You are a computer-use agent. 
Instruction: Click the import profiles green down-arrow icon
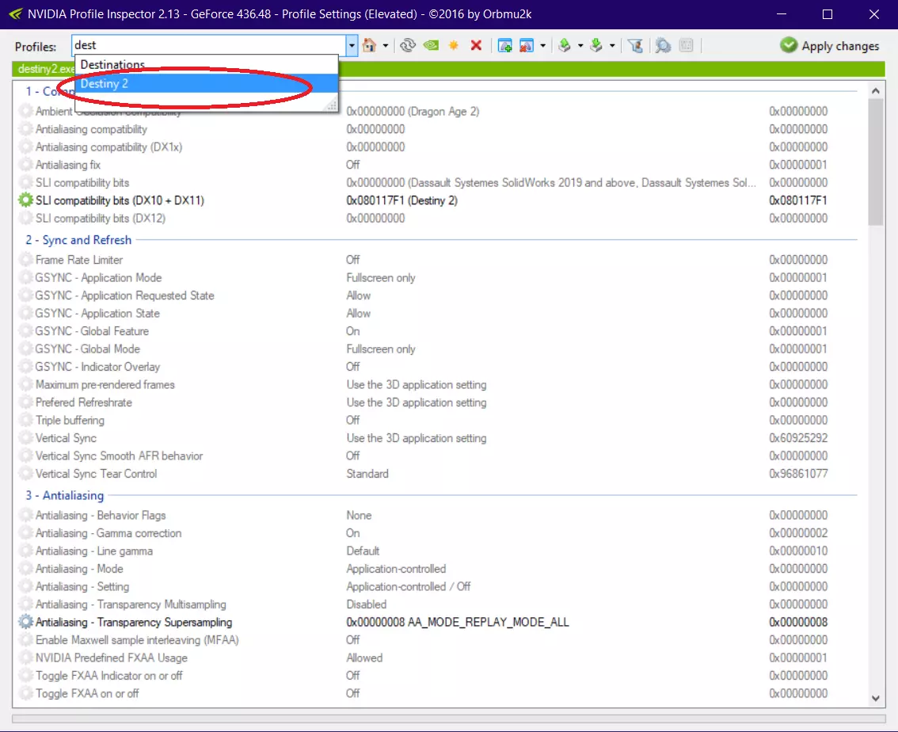click(x=596, y=45)
